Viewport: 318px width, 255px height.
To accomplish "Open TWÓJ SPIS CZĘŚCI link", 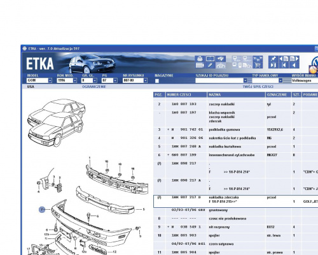I will click(x=258, y=87).
